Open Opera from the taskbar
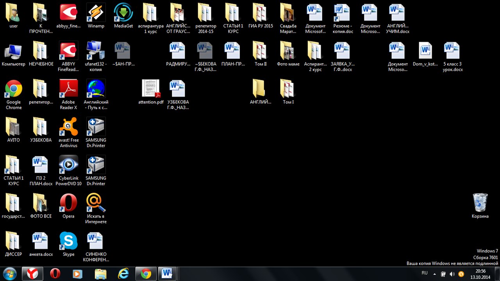The image size is (500, 281). (55, 274)
